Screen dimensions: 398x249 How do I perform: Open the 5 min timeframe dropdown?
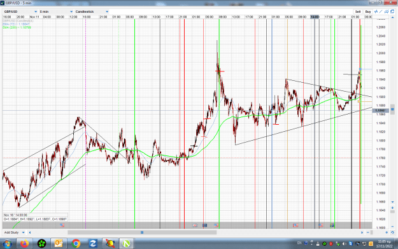tap(56, 11)
